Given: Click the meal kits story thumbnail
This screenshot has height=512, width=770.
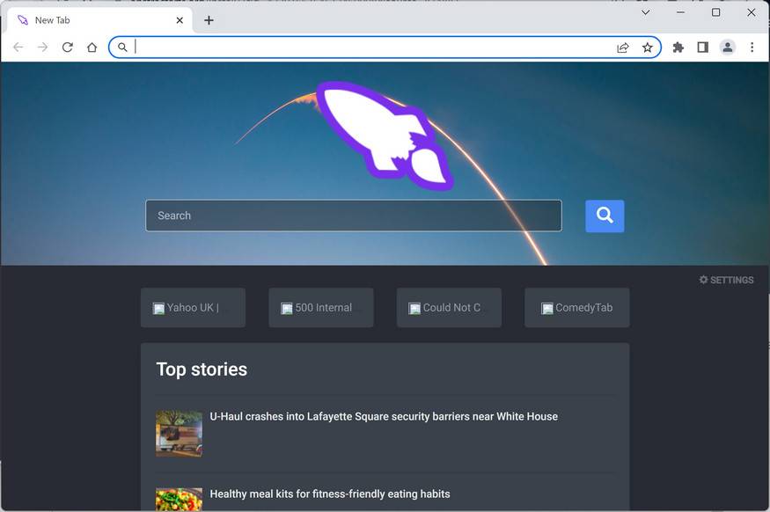Looking at the screenshot, I should coord(179,499).
